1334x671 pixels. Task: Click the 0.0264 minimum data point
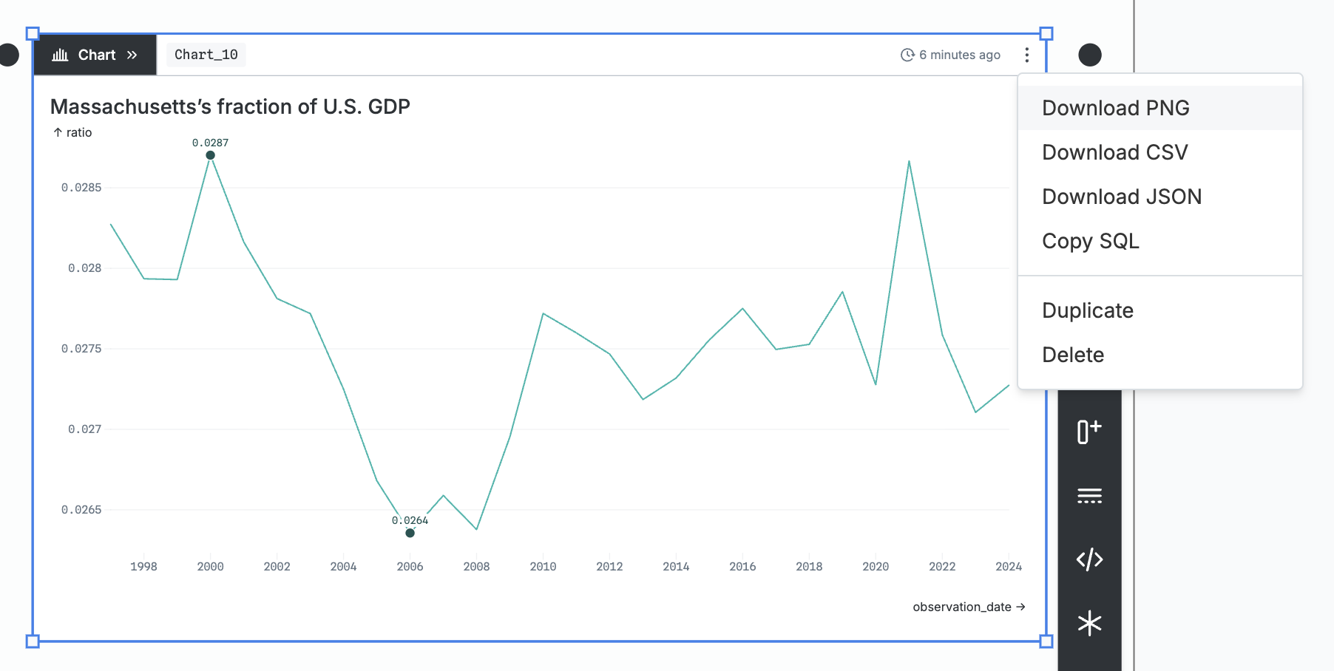(410, 533)
